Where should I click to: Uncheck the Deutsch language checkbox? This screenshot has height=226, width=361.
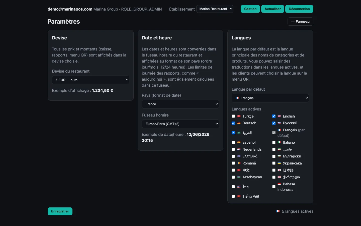(x=233, y=123)
